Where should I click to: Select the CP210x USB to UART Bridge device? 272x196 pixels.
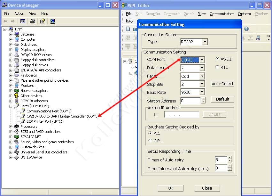coord(62,116)
